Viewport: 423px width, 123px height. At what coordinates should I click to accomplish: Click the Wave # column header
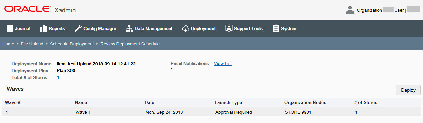click(13, 102)
